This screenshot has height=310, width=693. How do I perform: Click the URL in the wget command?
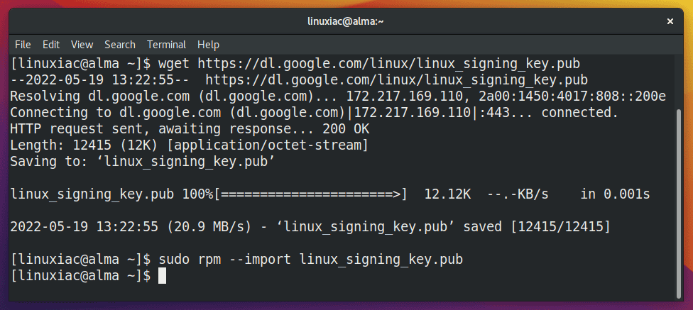pyautogui.click(x=388, y=64)
